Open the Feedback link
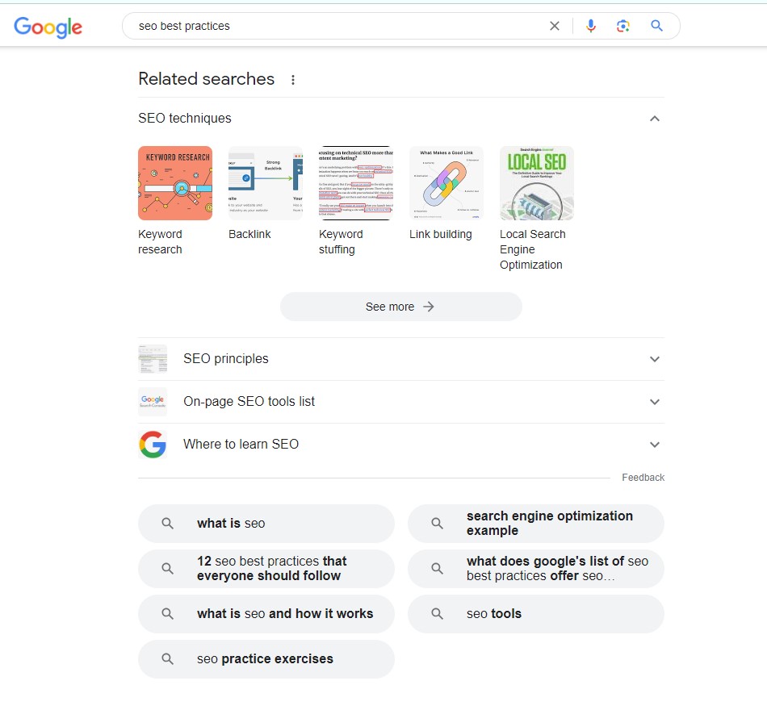 coord(643,477)
